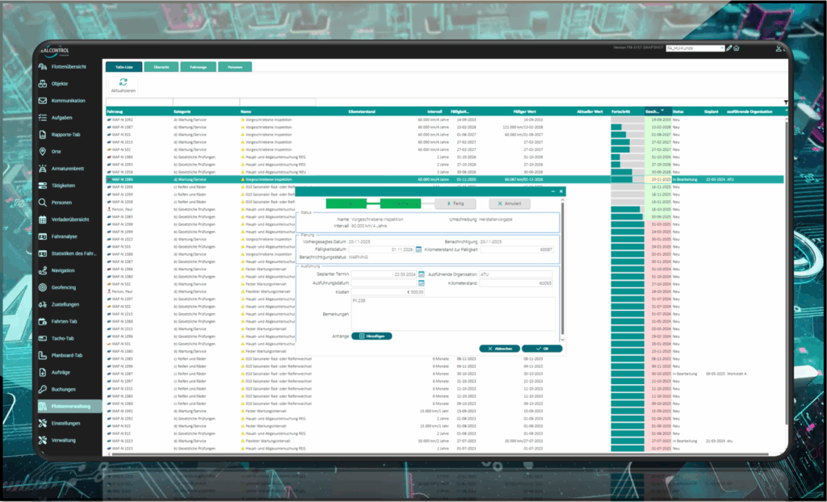The width and height of the screenshot is (827, 502).
Task: Open calendar picker for Geplanter Termin
Action: click(x=421, y=274)
